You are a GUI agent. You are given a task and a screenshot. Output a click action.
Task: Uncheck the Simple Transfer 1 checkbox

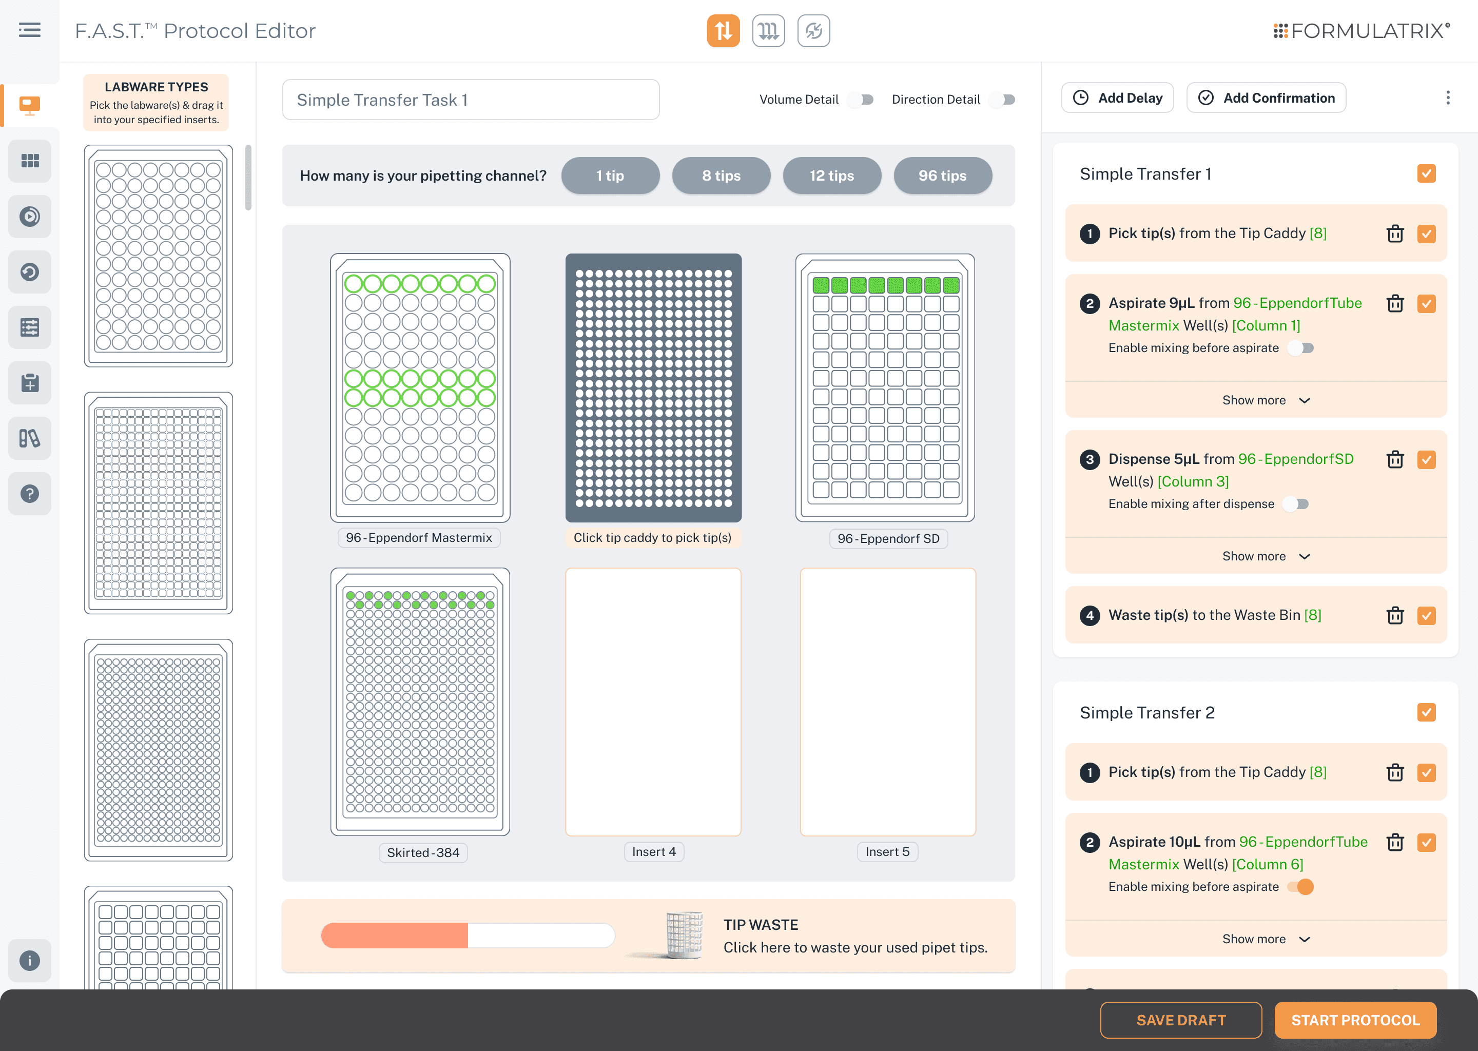tap(1426, 173)
